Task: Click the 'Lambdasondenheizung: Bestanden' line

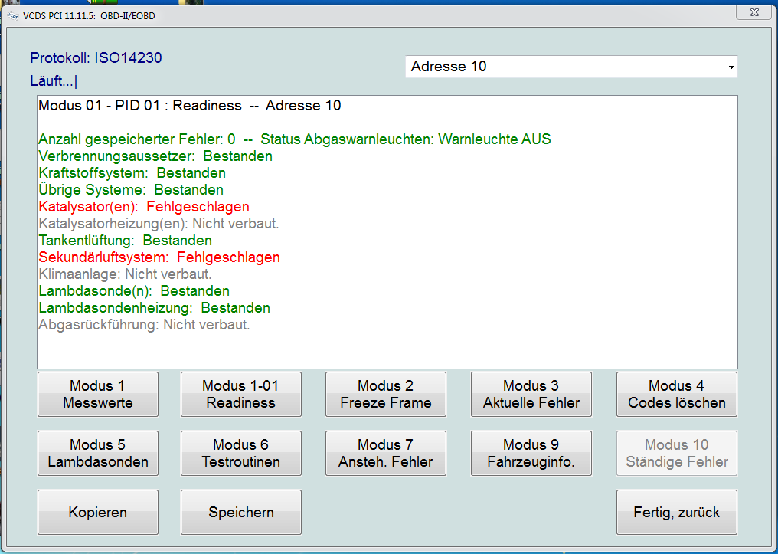Action: tap(155, 308)
